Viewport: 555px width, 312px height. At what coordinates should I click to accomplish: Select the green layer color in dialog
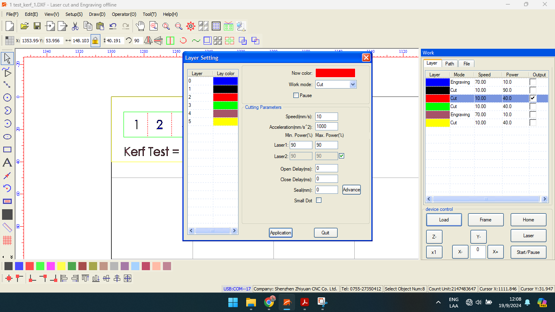coord(225,105)
